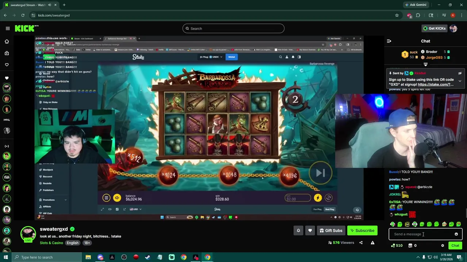Open the profile avatar menu at top right
This screenshot has width=467, height=262.
(x=453, y=28)
